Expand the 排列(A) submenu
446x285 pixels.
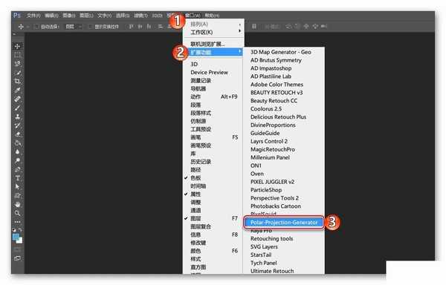click(213, 24)
